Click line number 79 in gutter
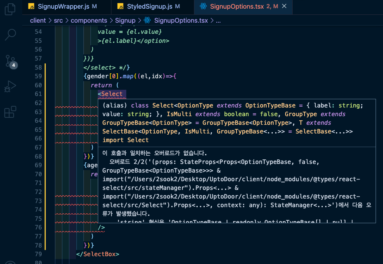 [38, 254]
